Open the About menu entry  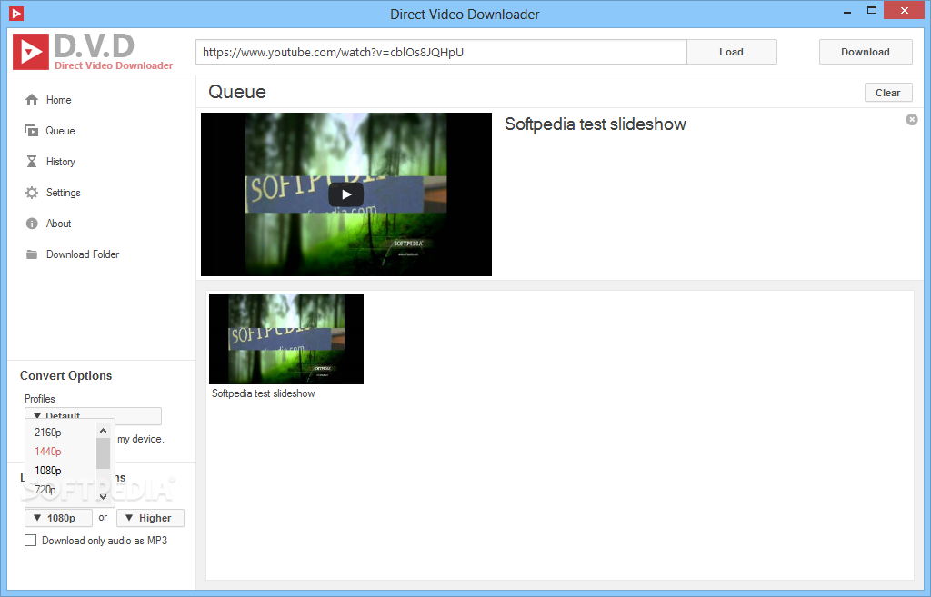(x=59, y=224)
